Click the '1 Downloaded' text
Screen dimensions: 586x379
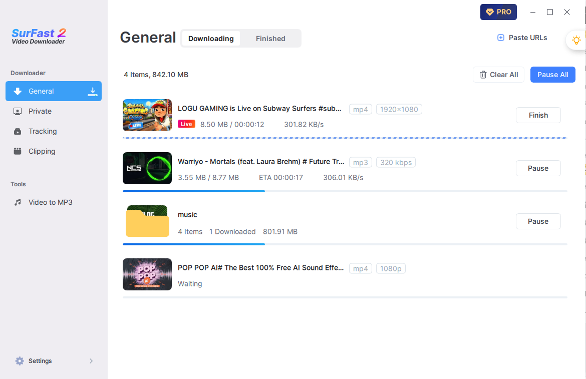[x=232, y=232]
